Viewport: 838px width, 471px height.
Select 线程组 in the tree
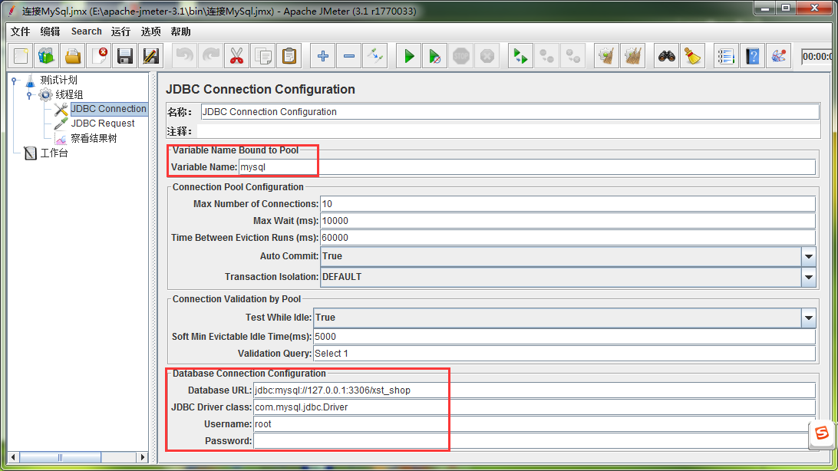(70, 94)
